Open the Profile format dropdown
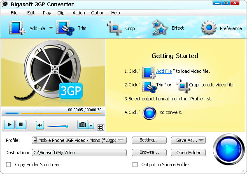The image size is (247, 174). tap(79, 140)
